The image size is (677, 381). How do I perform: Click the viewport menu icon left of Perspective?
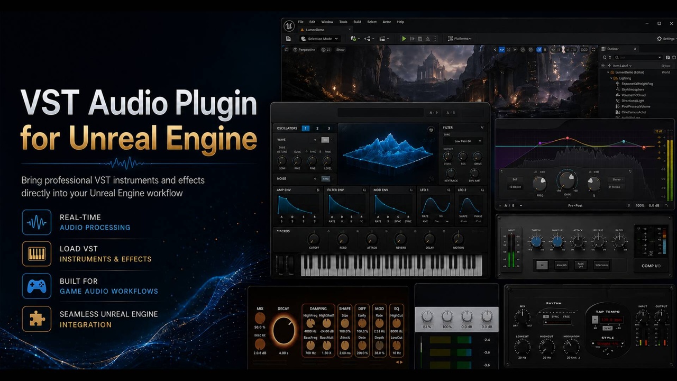pyautogui.click(x=287, y=50)
